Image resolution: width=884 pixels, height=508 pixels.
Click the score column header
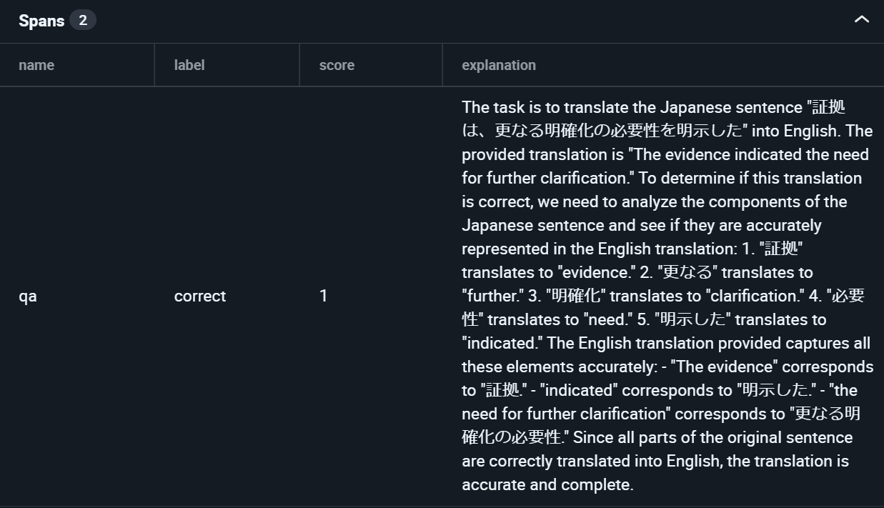click(x=337, y=65)
